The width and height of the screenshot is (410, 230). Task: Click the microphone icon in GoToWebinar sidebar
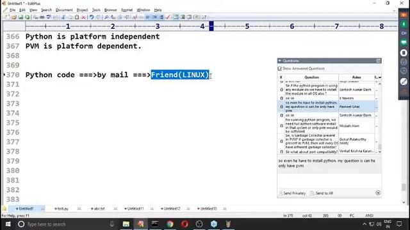point(404,24)
